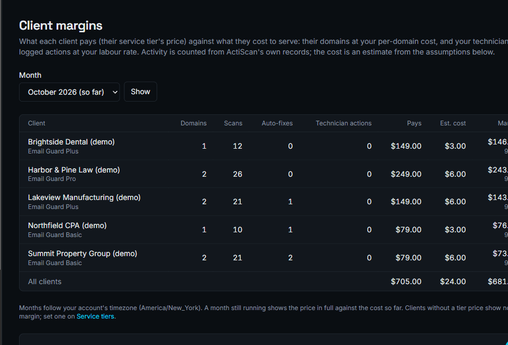
Task: Click the $705.00 total pays value
Action: click(406, 282)
